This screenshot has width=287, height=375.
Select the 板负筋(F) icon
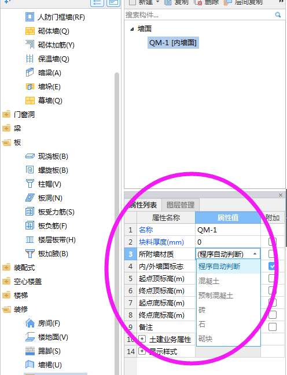[30, 225]
